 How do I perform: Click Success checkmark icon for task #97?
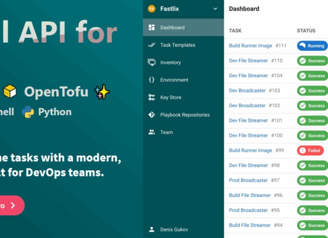(x=302, y=181)
